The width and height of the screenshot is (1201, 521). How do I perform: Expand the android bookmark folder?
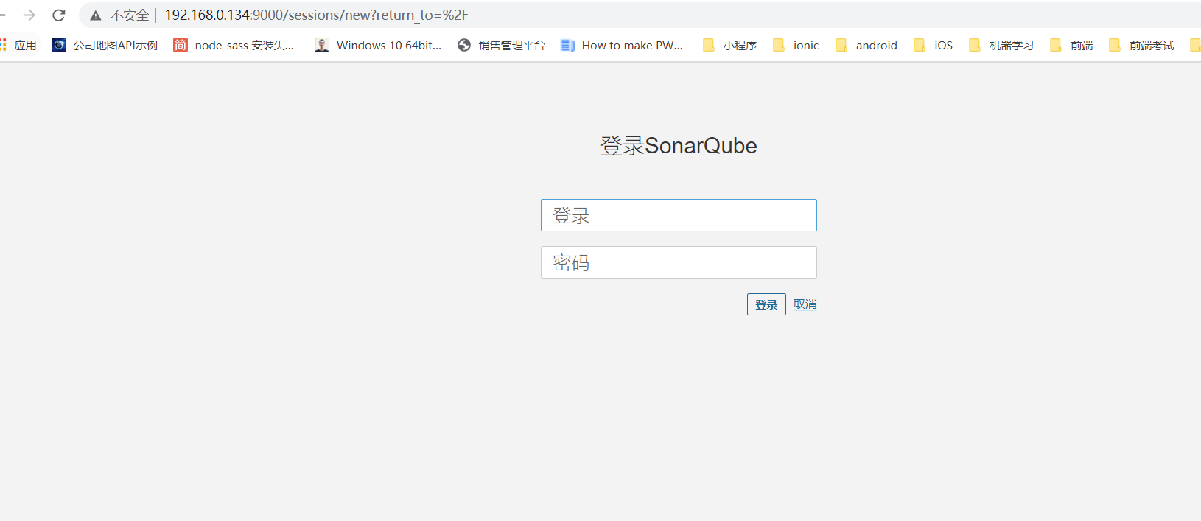866,46
